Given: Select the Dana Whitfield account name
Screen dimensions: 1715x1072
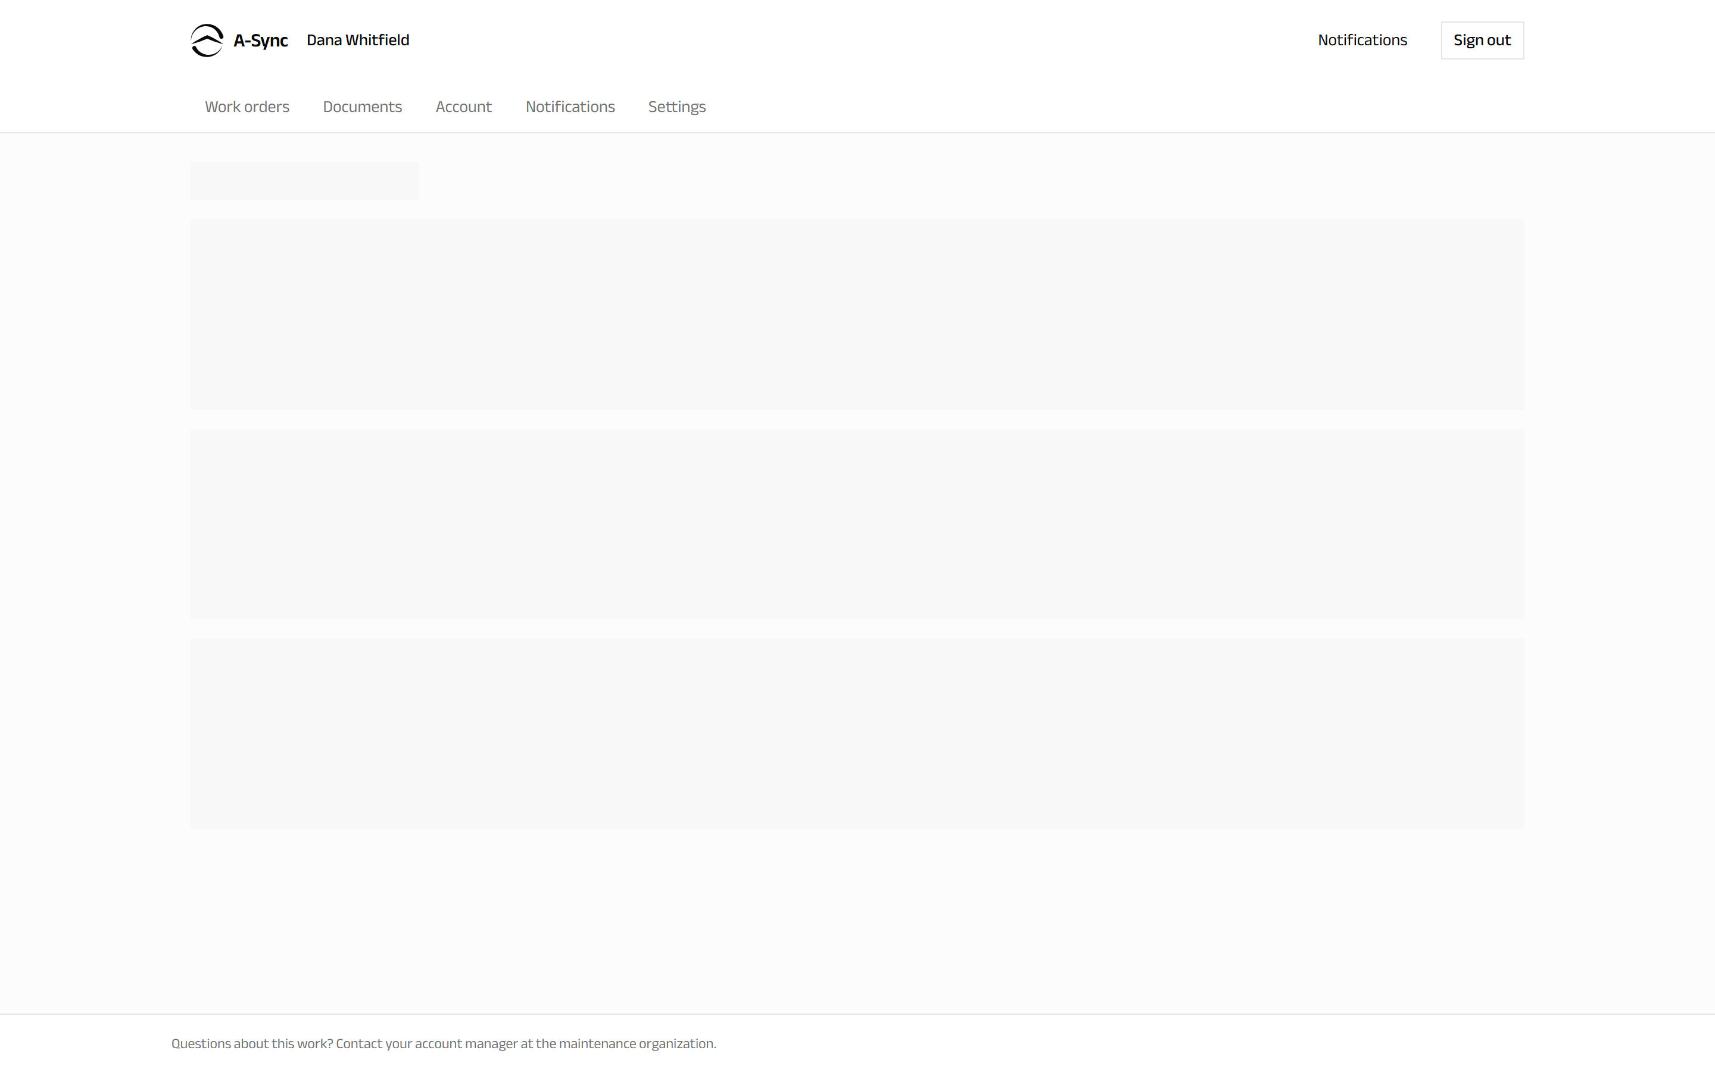Looking at the screenshot, I should tap(358, 40).
